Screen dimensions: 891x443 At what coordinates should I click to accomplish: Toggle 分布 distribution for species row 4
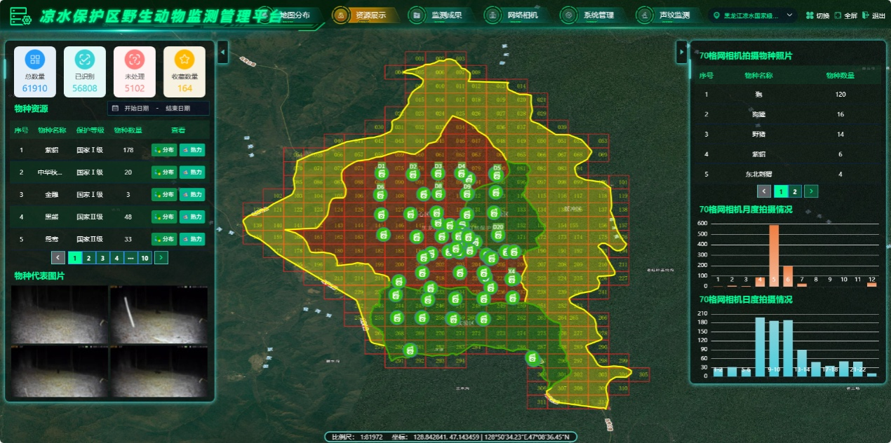pyautogui.click(x=163, y=217)
